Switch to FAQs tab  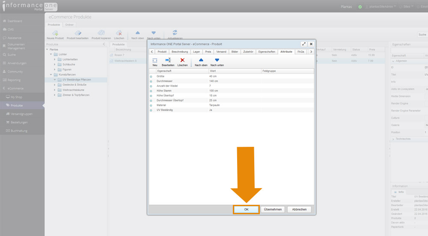[x=301, y=52]
